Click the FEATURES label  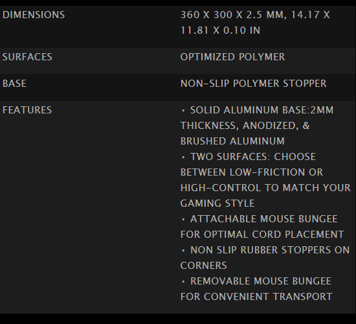[27, 110]
